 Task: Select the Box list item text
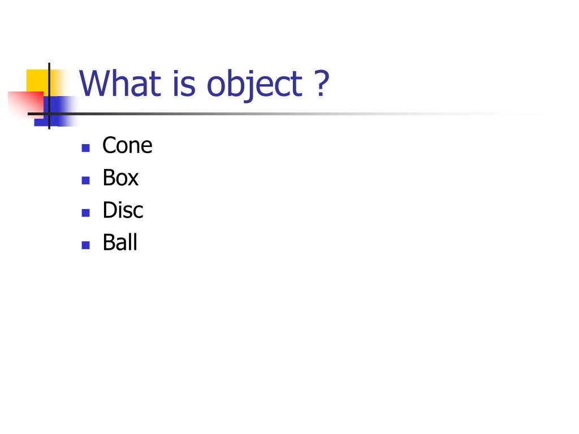[x=120, y=177]
